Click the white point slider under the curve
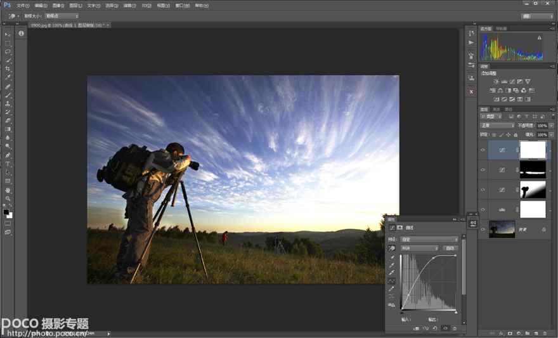Image resolution: width=558 pixels, height=338 pixels. click(456, 312)
